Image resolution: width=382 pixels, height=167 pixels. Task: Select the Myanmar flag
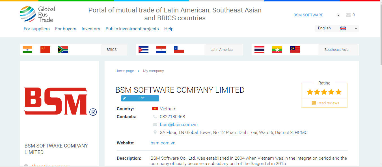tap(277, 50)
